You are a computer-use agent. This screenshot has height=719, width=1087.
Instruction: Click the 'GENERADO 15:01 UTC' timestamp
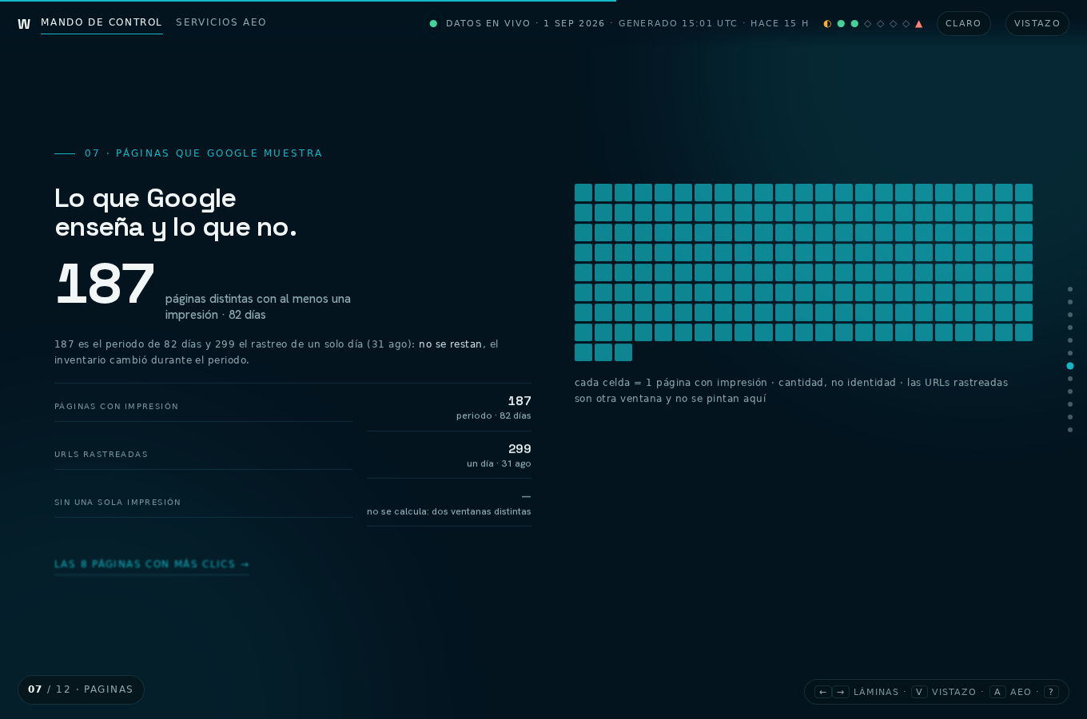point(678,24)
